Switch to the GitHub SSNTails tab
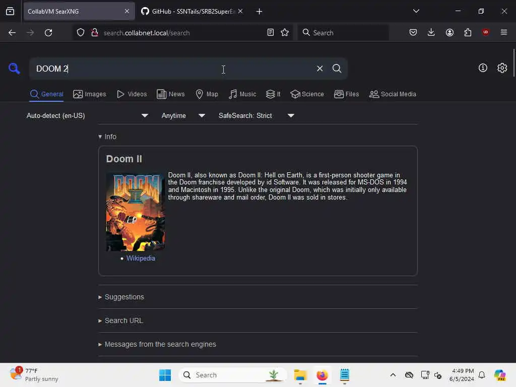Image resolution: width=516 pixels, height=387 pixels. coord(192,12)
